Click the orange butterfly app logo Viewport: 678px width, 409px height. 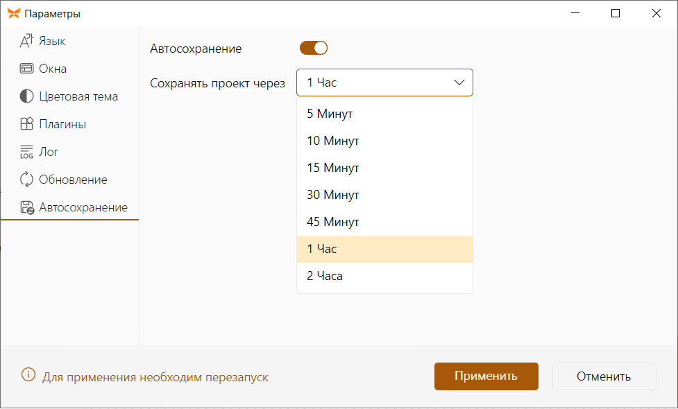coord(14,13)
